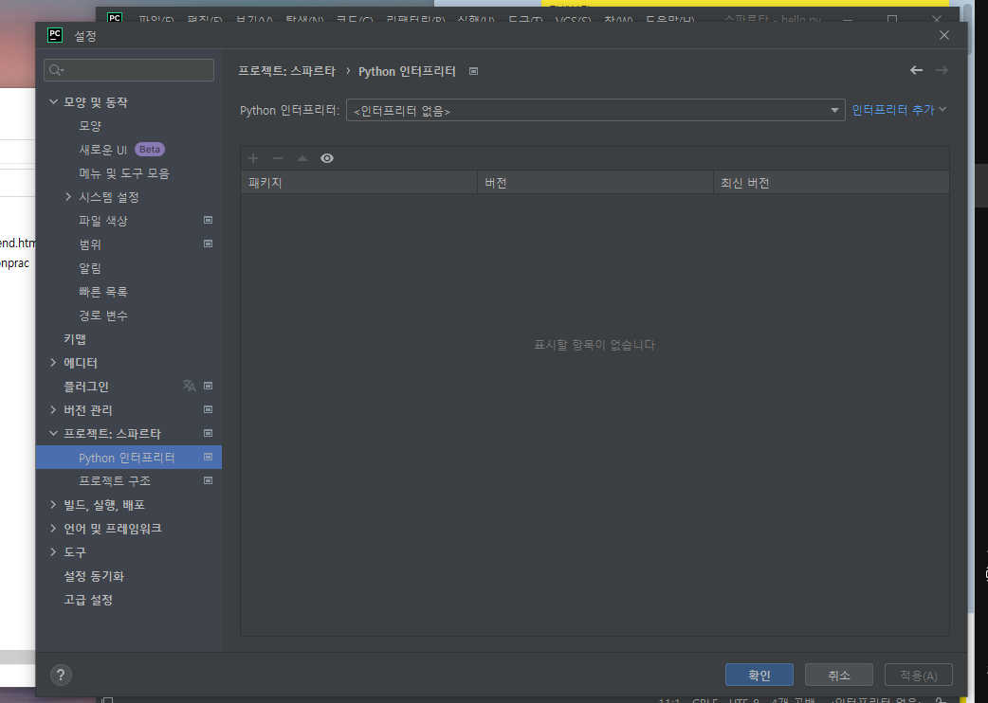Click the 버전 column header
The image size is (988, 703).
click(595, 183)
